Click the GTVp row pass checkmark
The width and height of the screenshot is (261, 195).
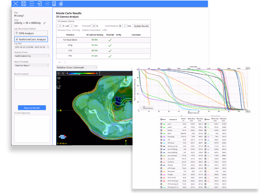pos(110,45)
